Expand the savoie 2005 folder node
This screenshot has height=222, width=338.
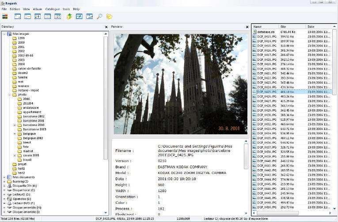coord(15,155)
